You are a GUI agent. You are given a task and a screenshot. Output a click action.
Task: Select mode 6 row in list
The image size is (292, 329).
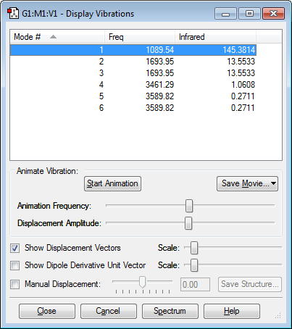click(x=133, y=108)
